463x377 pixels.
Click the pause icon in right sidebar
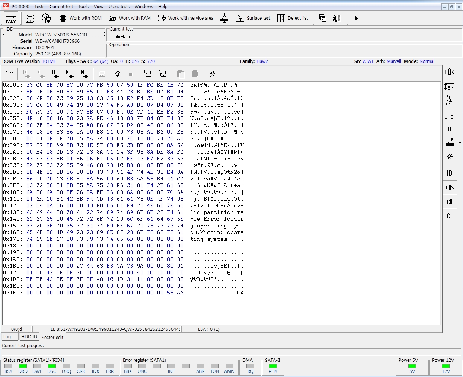click(x=450, y=129)
